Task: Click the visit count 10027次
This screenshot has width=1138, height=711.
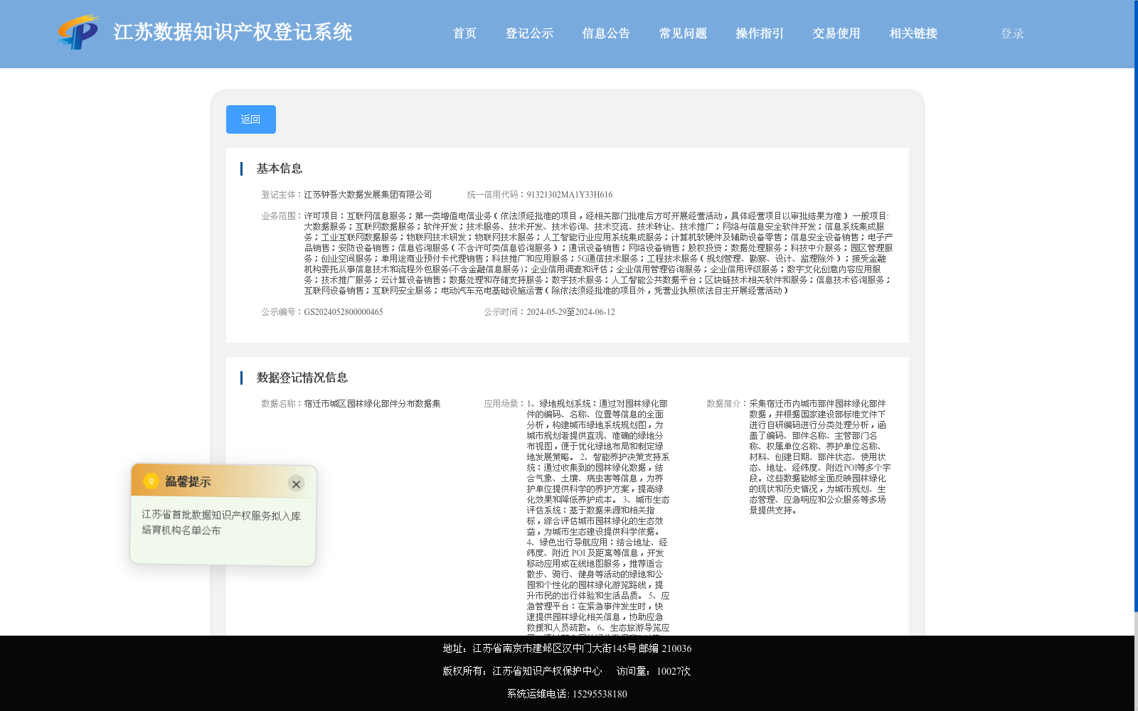Action: point(674,671)
